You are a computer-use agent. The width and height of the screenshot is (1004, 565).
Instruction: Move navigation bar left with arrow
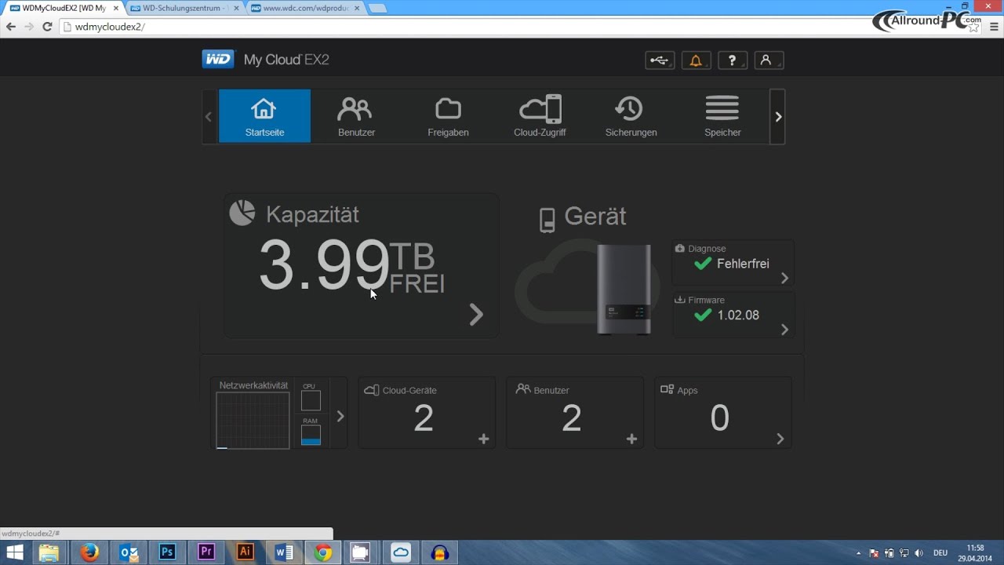pyautogui.click(x=209, y=116)
